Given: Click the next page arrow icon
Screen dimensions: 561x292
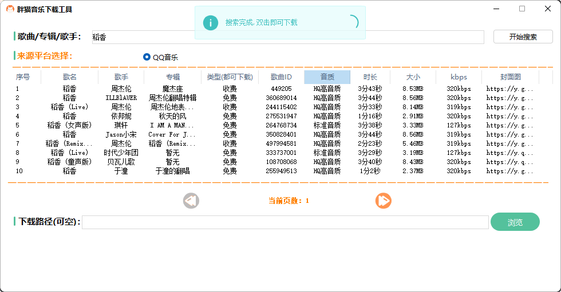Looking at the screenshot, I should tap(383, 201).
